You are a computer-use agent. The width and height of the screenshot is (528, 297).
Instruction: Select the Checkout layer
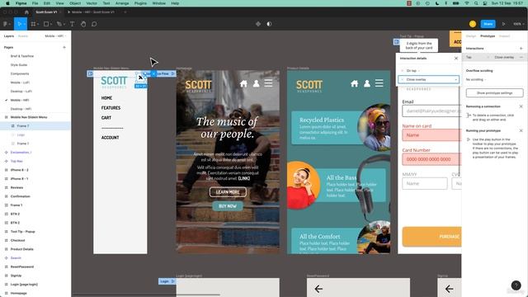coord(17,240)
